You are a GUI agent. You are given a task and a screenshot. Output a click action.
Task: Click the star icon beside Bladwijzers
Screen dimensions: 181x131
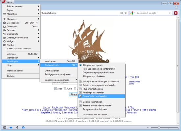pos(4,19)
